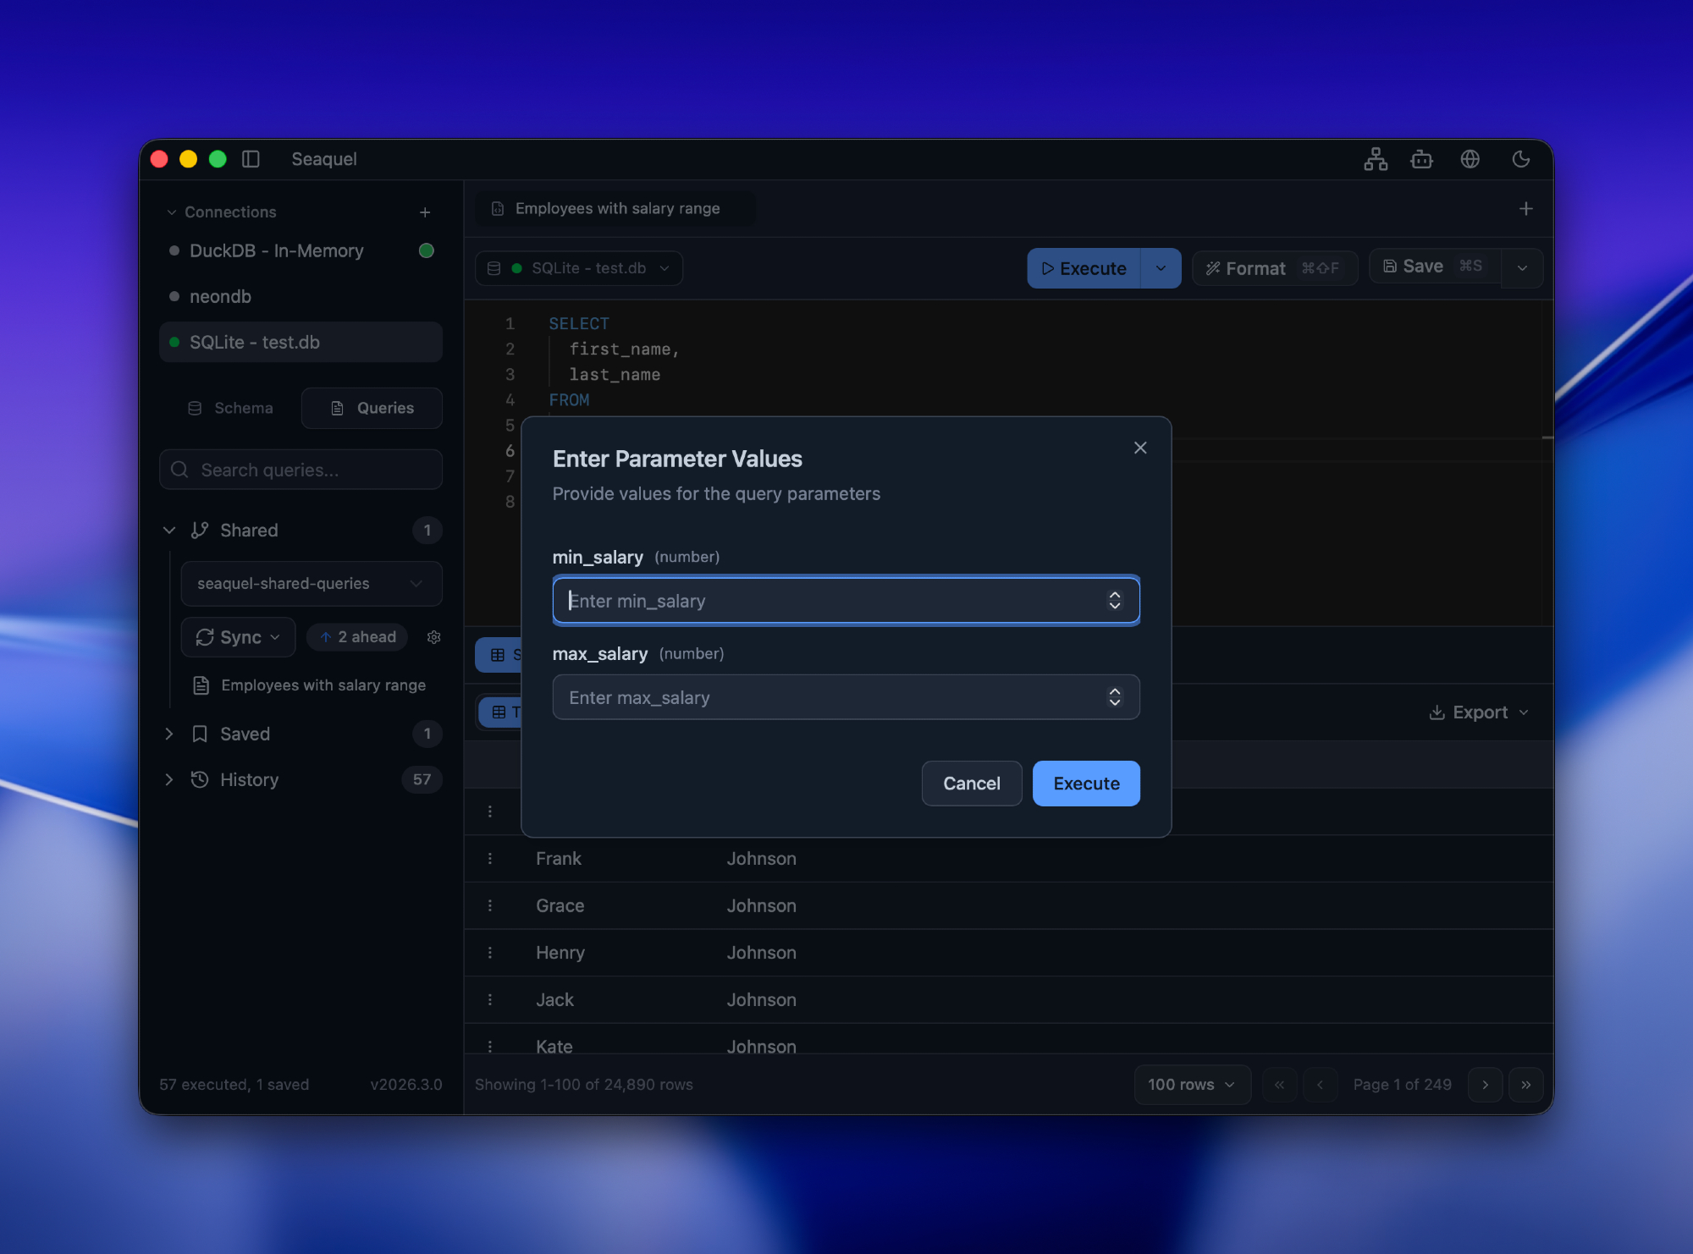Viewport: 1693px width, 1254px height.
Task: Focus the max_salary input field
Action: pyautogui.click(x=830, y=697)
